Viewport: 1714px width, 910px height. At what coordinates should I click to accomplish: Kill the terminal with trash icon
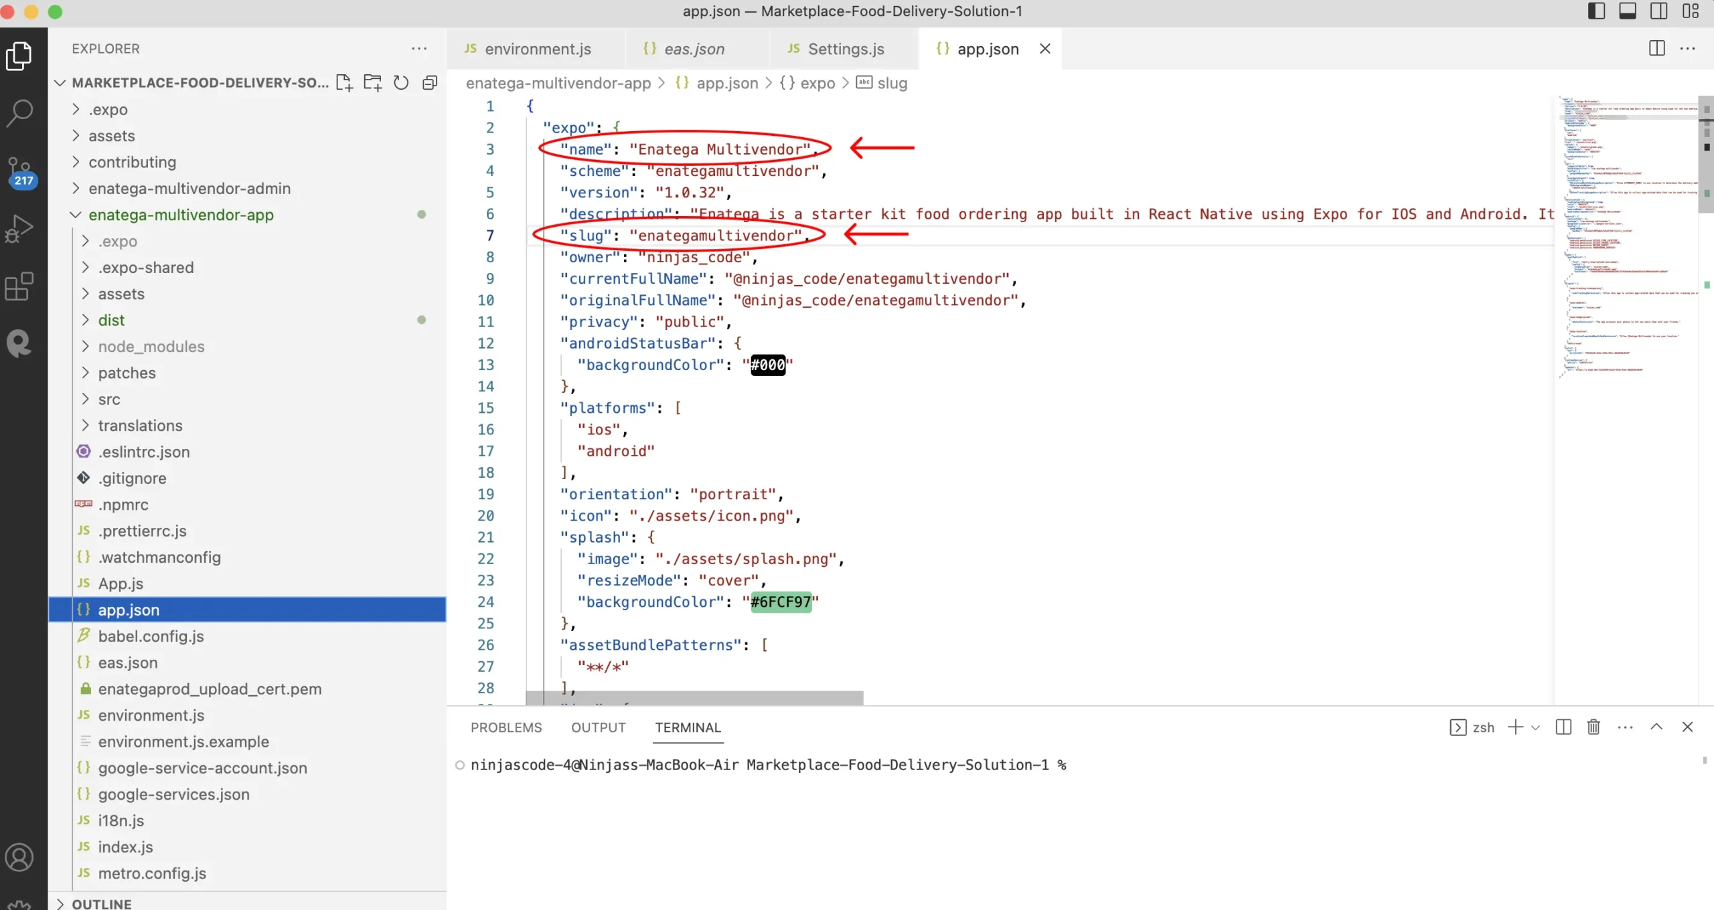[x=1593, y=727]
